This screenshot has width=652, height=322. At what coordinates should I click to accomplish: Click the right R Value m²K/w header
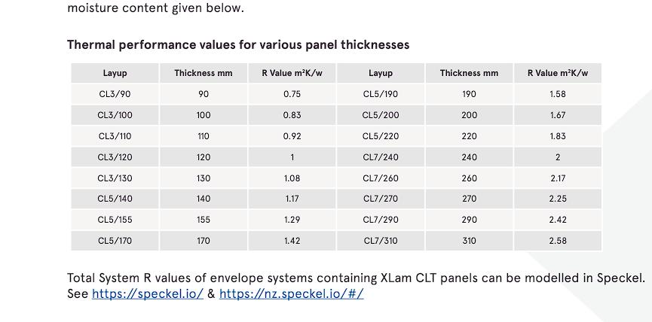[558, 73]
